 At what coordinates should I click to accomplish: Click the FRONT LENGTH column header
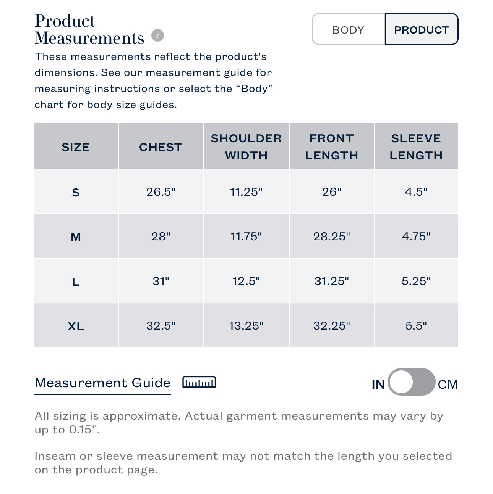pyautogui.click(x=331, y=147)
